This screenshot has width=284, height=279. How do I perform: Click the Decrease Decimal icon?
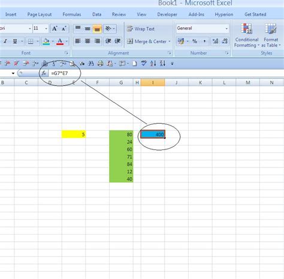point(225,41)
